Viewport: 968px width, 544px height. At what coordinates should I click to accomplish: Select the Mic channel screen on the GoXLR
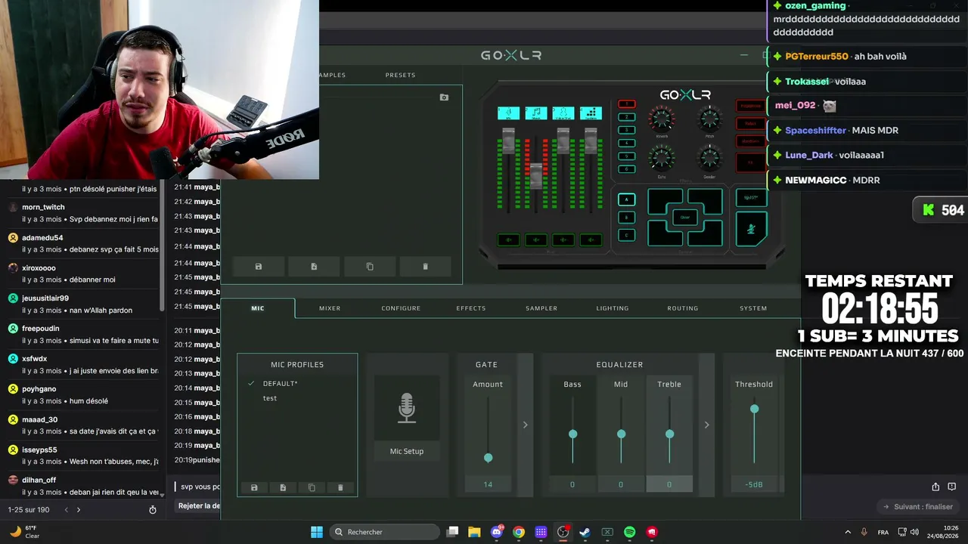pos(508,113)
